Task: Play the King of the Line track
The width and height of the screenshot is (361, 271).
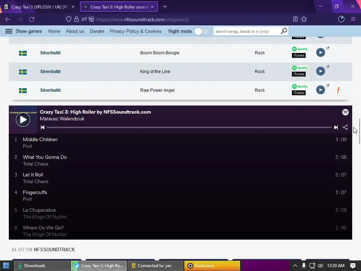Action: (x=320, y=71)
